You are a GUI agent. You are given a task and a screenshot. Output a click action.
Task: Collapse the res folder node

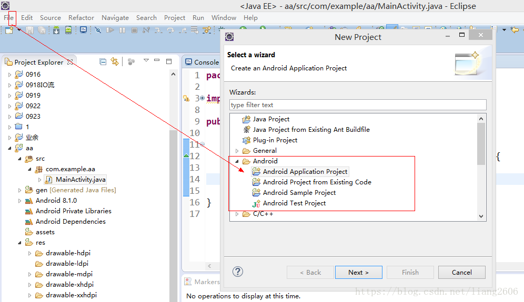click(x=19, y=243)
